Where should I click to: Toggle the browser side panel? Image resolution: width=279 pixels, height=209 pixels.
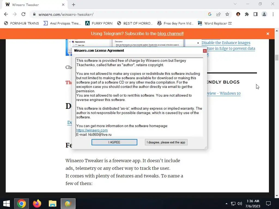tap(256, 14)
